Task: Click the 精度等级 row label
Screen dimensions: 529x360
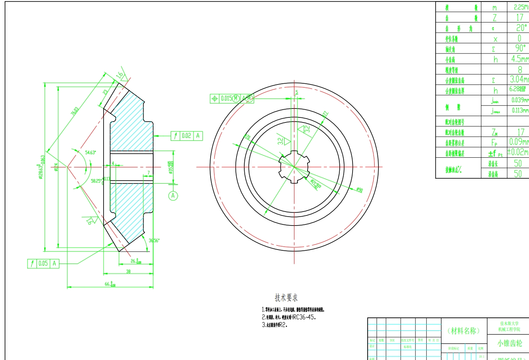Action: [x=452, y=70]
